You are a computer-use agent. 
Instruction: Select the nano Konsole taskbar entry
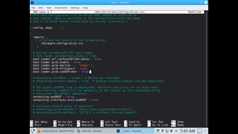pos(135,131)
